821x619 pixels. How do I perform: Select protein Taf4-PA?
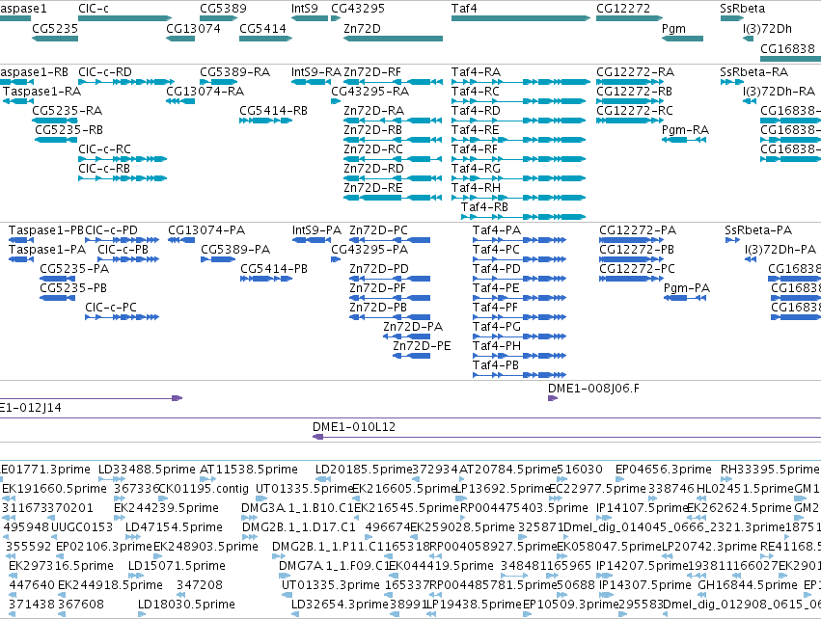point(519,240)
